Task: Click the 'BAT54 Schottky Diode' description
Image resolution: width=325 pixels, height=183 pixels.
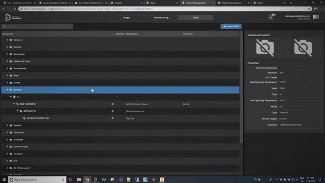Action: (x=137, y=104)
